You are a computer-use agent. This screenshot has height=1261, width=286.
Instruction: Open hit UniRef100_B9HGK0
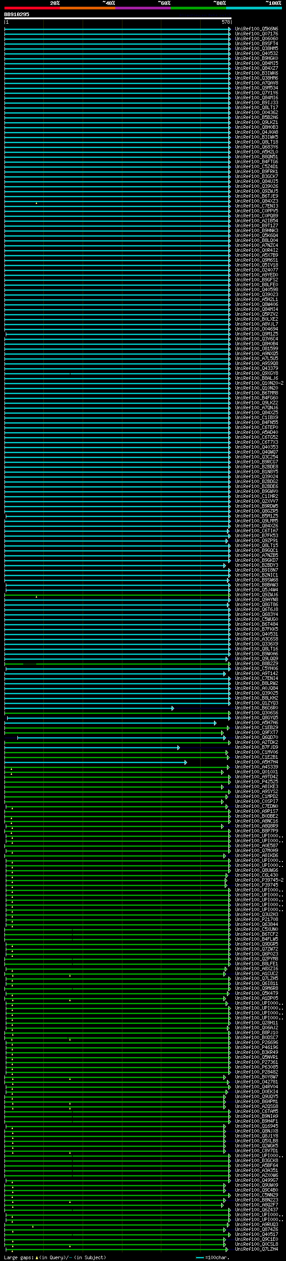point(257,58)
